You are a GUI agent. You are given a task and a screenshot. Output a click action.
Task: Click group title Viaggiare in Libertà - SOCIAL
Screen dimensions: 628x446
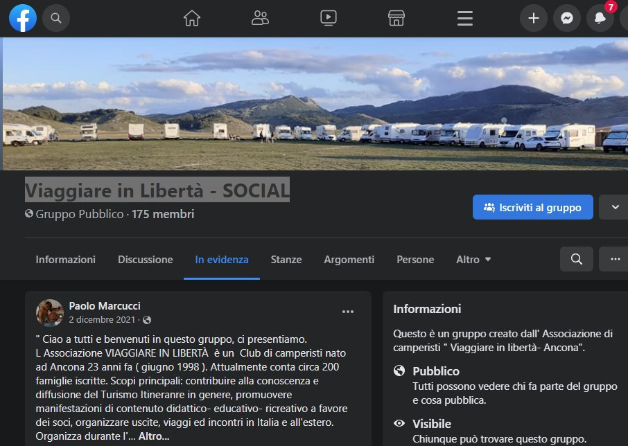(157, 190)
